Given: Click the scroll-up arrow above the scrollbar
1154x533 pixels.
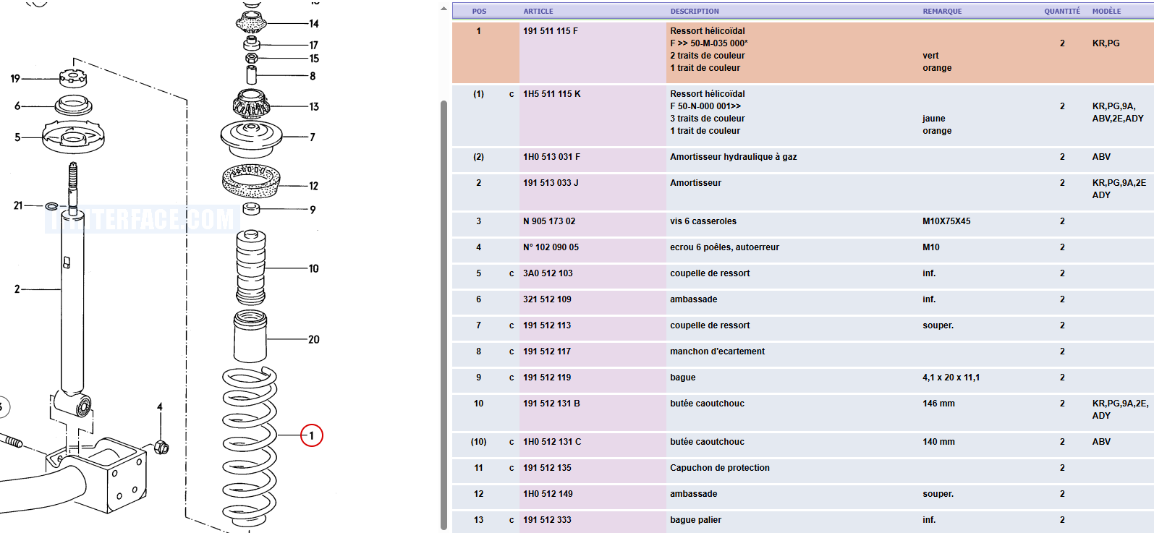Looking at the screenshot, I should pyautogui.click(x=444, y=9).
